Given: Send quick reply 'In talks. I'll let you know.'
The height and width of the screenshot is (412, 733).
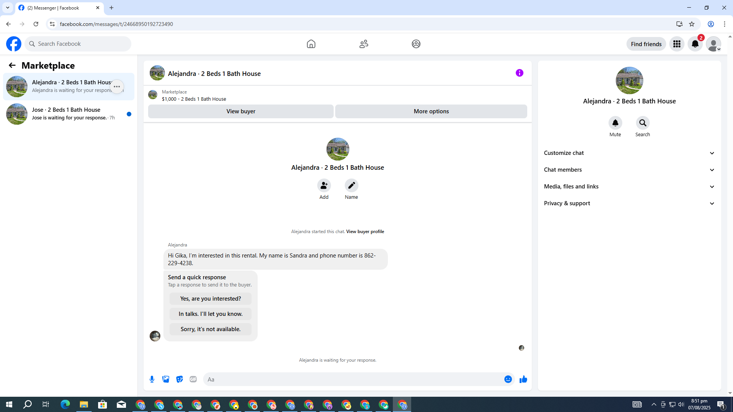Looking at the screenshot, I should [211, 314].
